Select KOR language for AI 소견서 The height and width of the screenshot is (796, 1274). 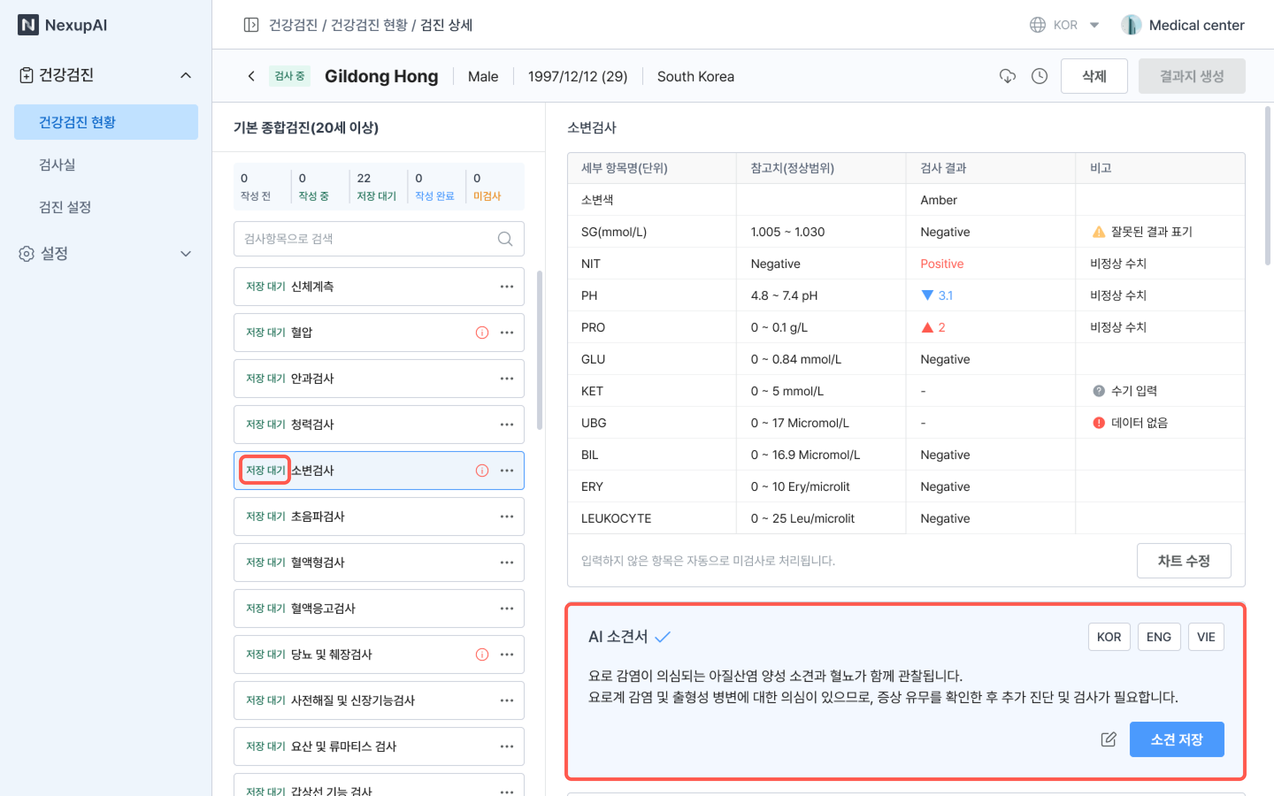(x=1109, y=637)
